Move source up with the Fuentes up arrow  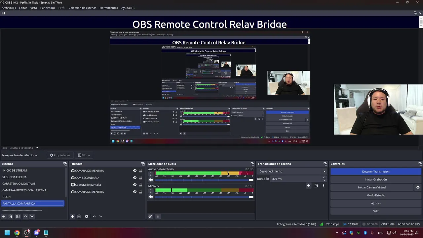94,217
